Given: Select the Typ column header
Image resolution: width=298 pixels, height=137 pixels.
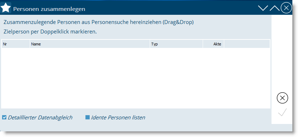Looking at the screenshot, I should point(177,44).
